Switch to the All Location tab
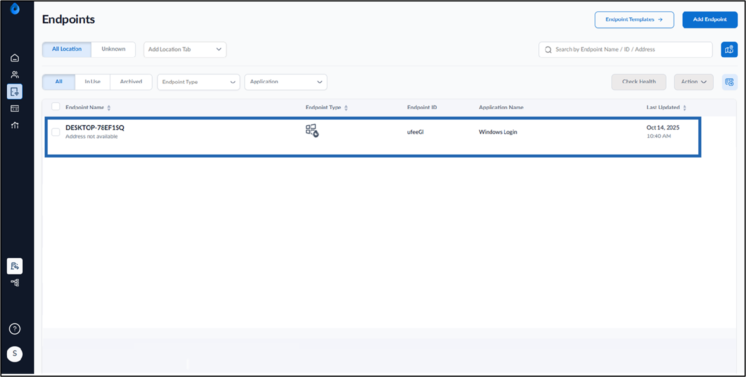Viewport: 746px width, 377px height. coord(67,49)
